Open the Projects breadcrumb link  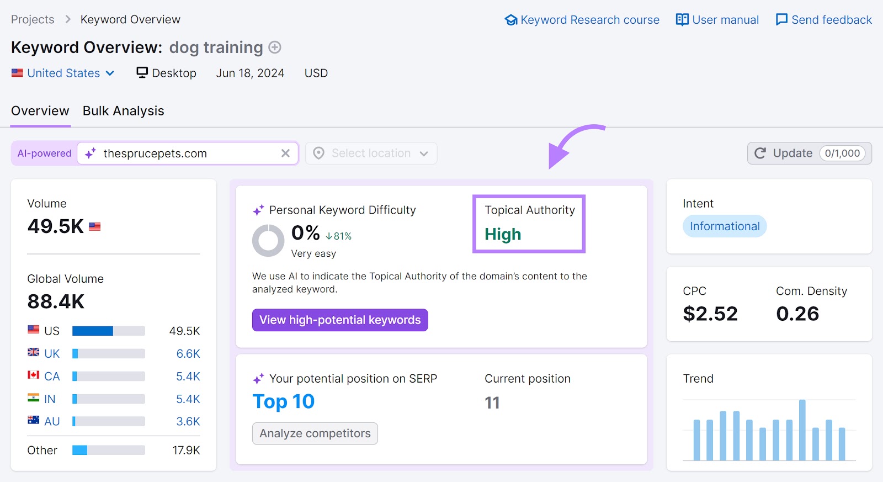point(33,19)
